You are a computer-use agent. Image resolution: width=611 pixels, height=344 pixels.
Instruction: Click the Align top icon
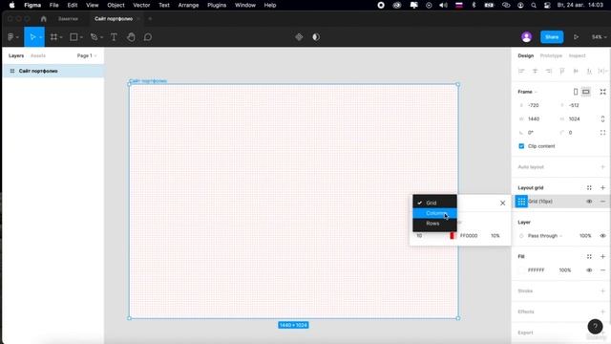click(562, 71)
